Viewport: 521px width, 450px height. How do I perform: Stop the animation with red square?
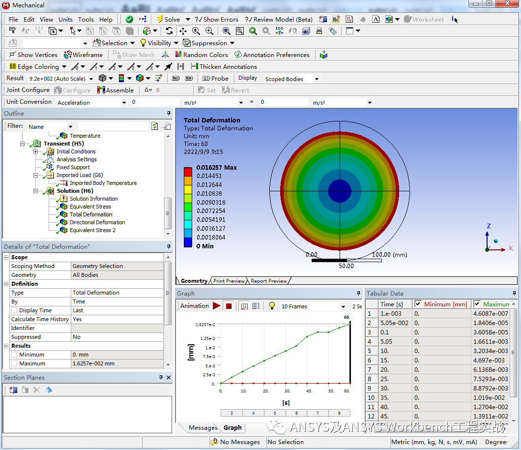click(x=229, y=306)
